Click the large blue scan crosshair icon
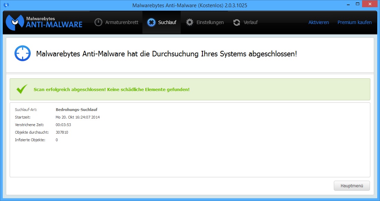 [x=22, y=53]
